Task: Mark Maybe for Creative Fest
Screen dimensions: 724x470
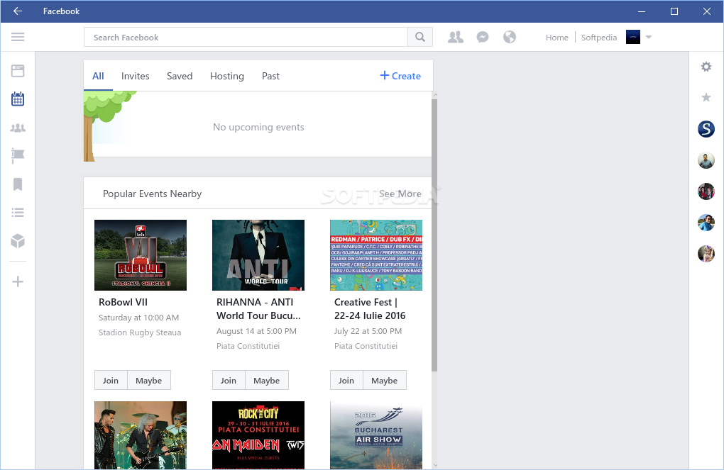Action: (384, 380)
